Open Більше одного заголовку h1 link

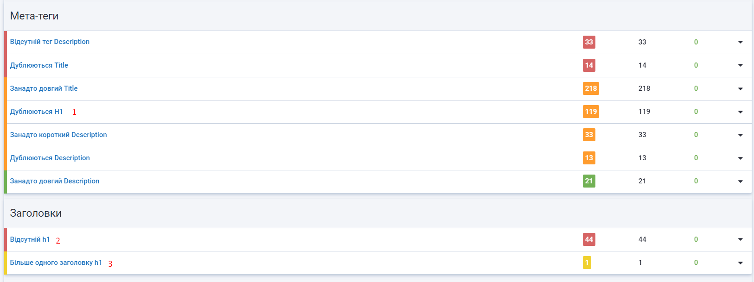click(56, 263)
